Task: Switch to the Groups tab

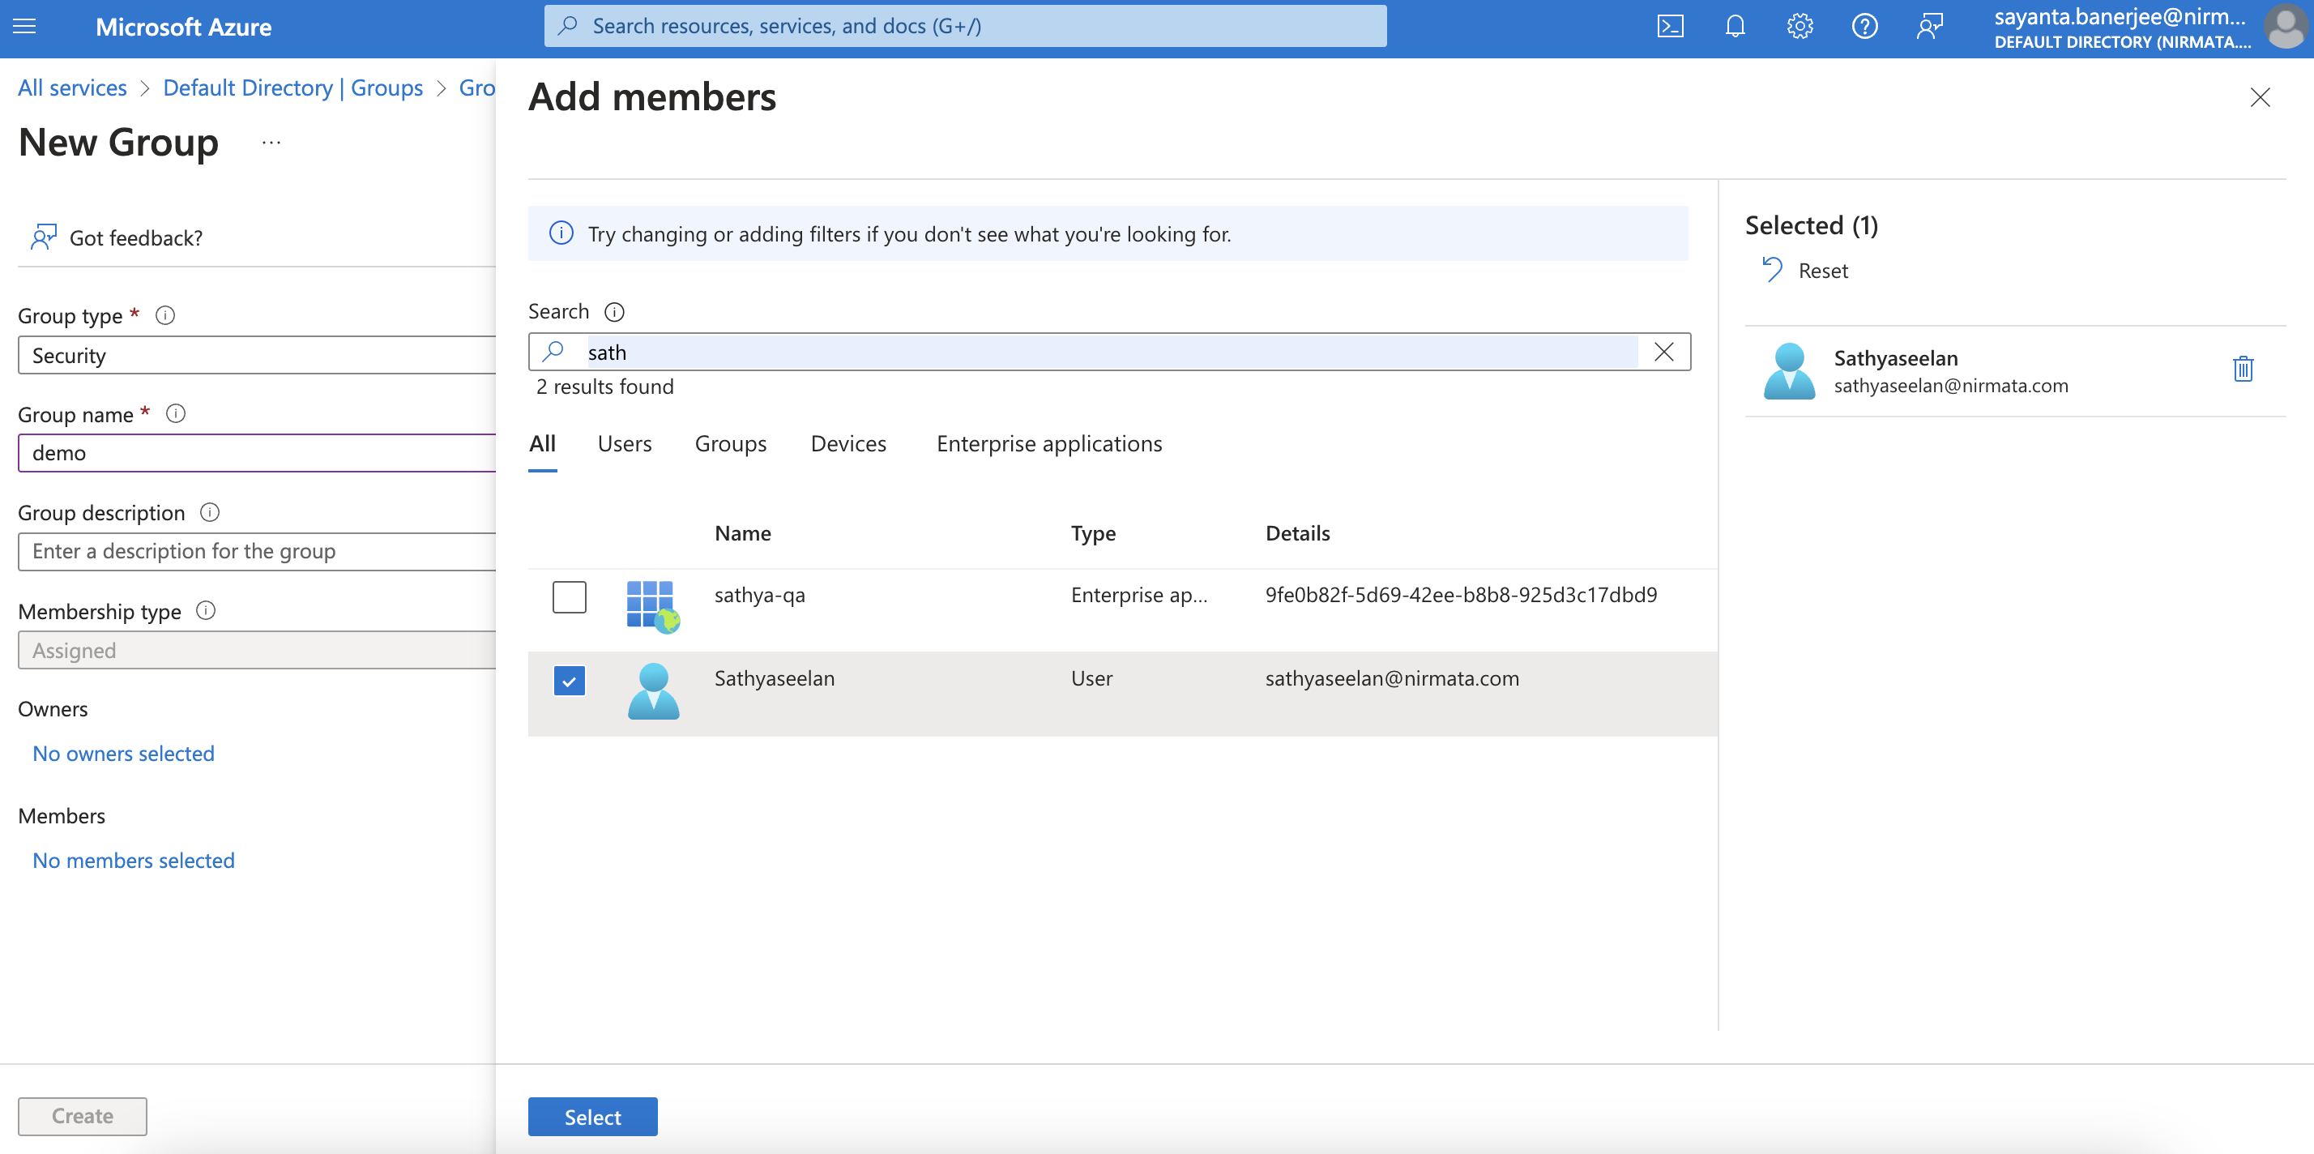Action: point(730,443)
